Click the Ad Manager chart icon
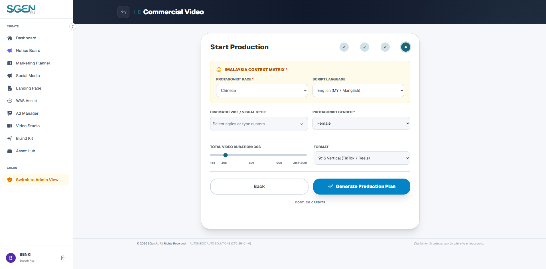The image size is (546, 269). coord(10,113)
